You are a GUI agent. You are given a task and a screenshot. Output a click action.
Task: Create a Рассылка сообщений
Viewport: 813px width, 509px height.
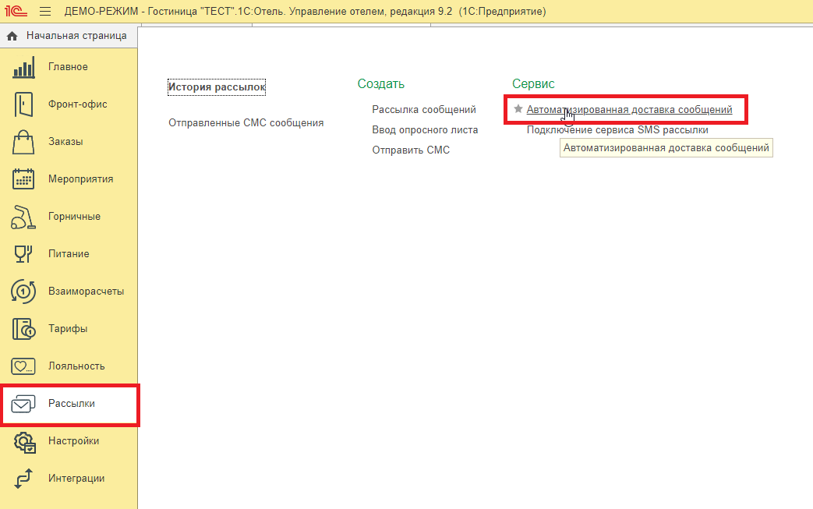pyautogui.click(x=423, y=109)
